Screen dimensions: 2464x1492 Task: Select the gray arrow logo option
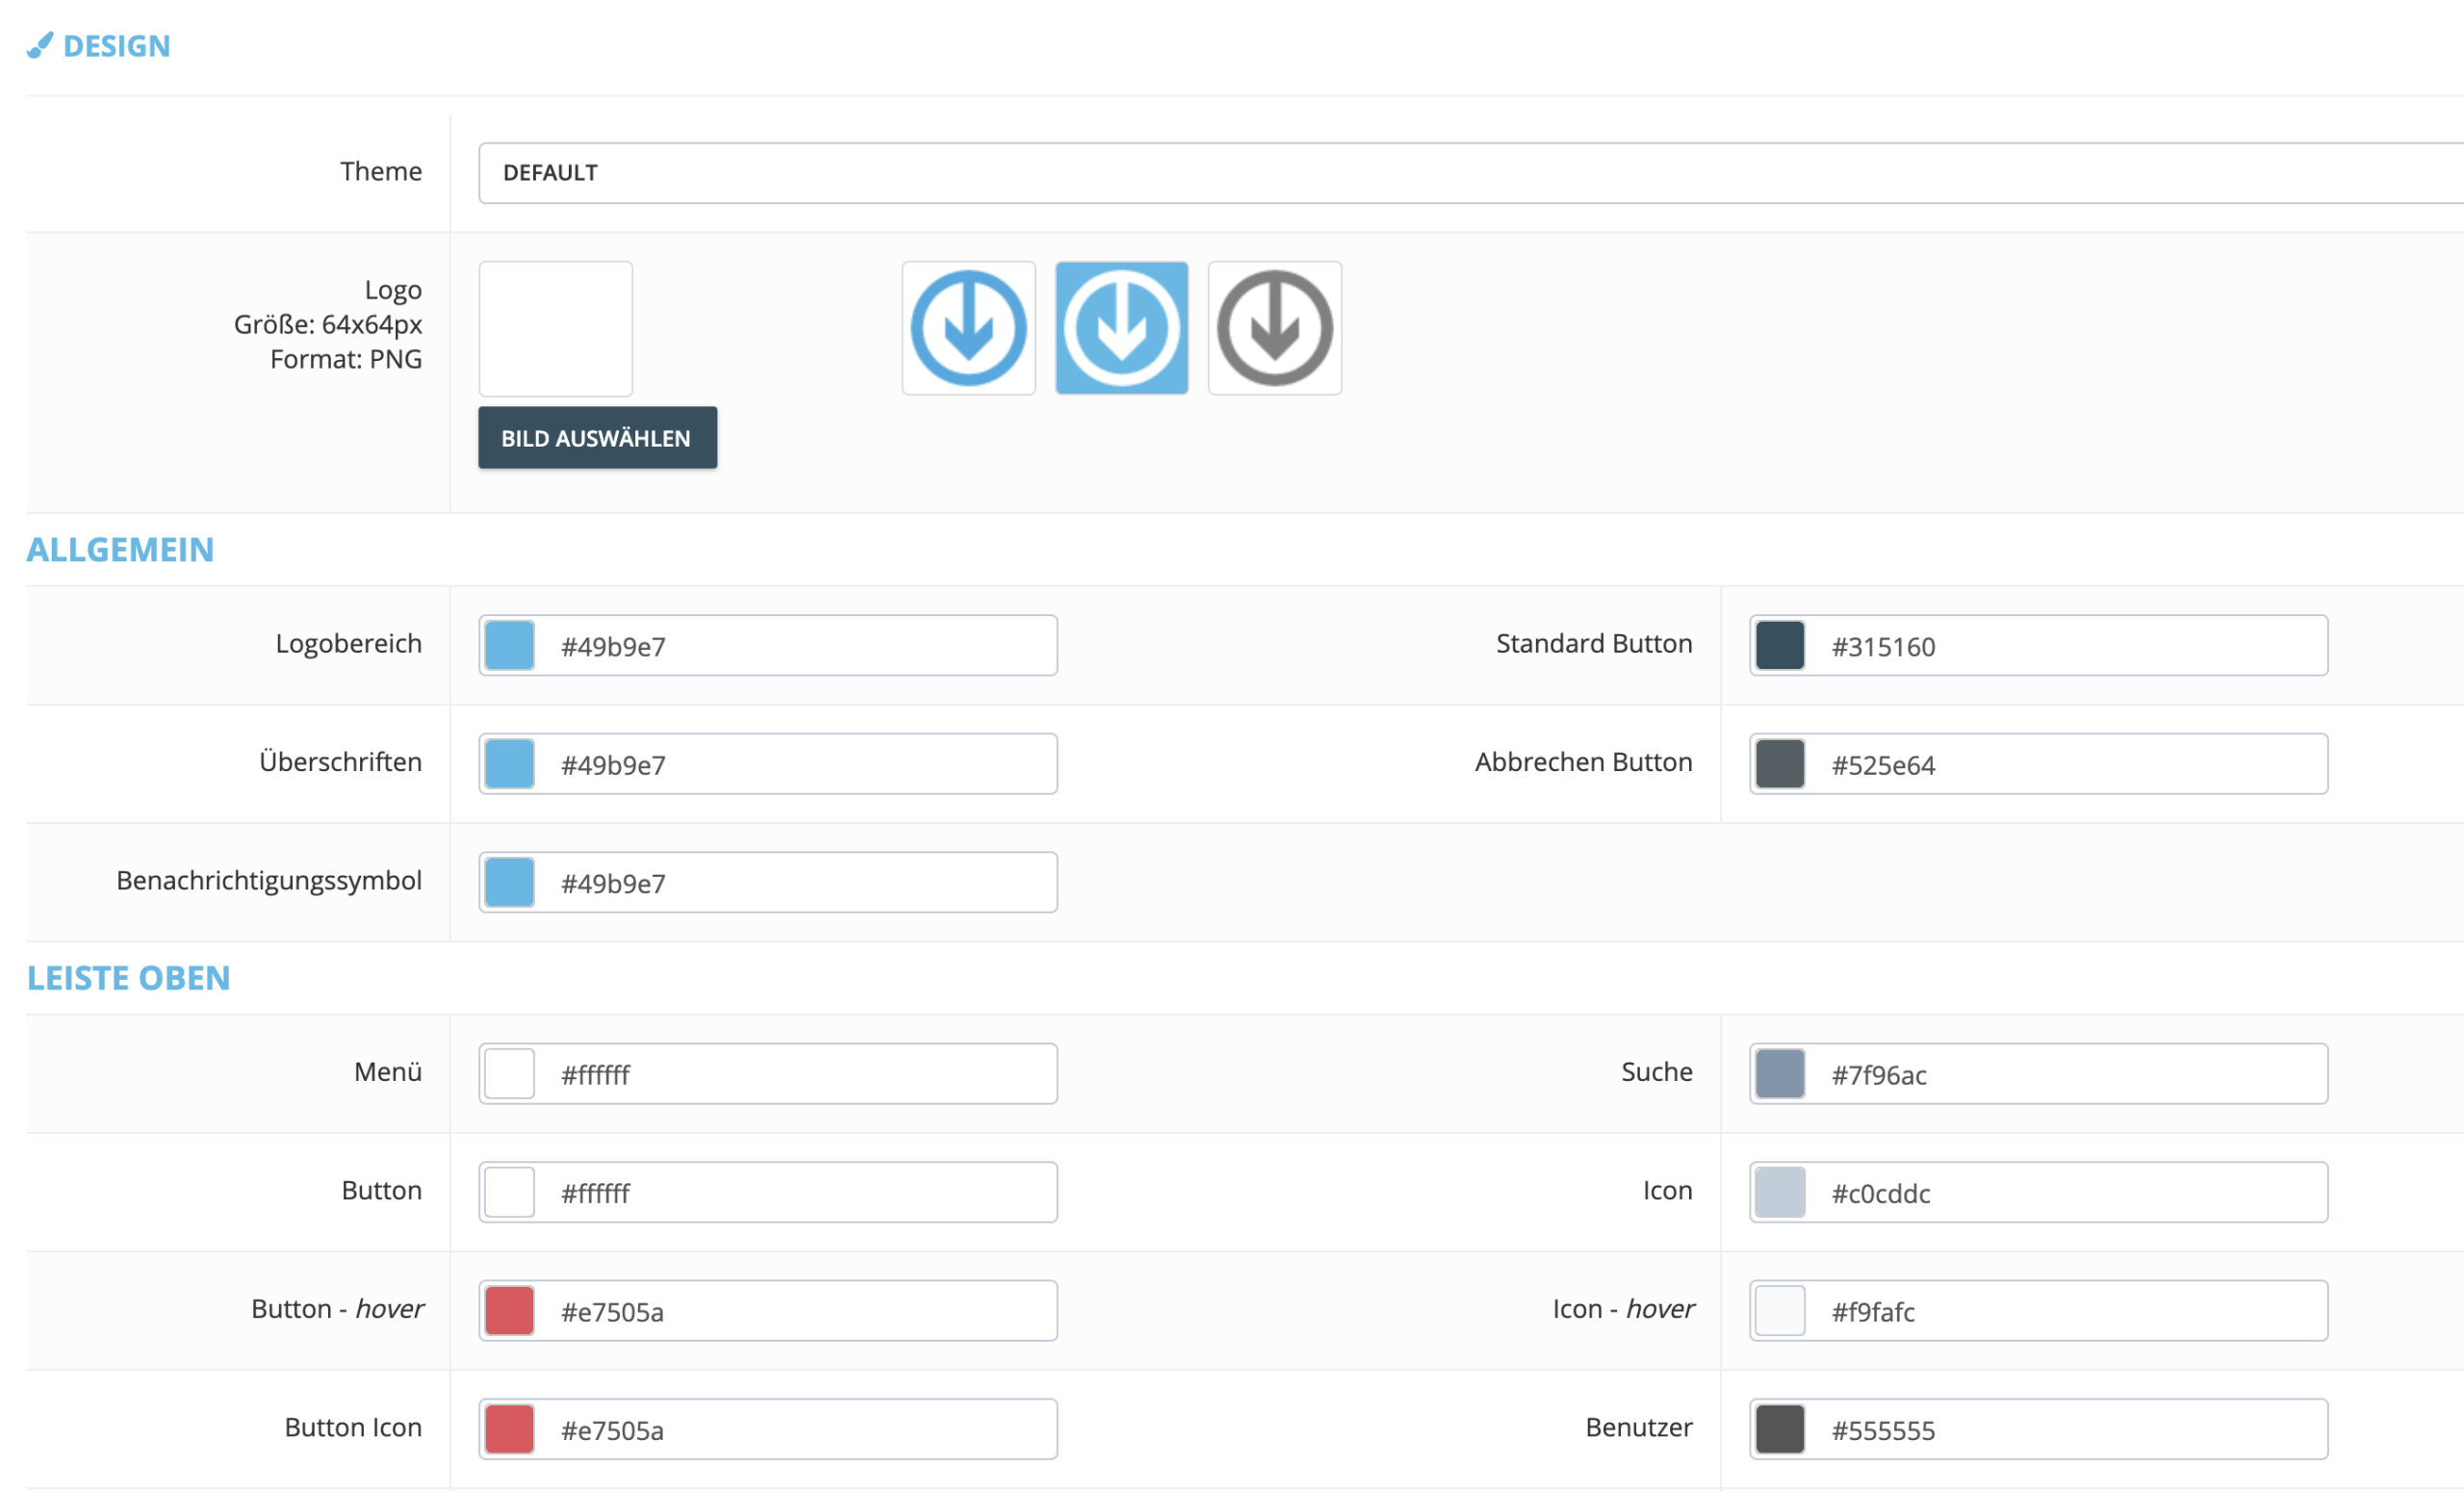pos(1274,328)
